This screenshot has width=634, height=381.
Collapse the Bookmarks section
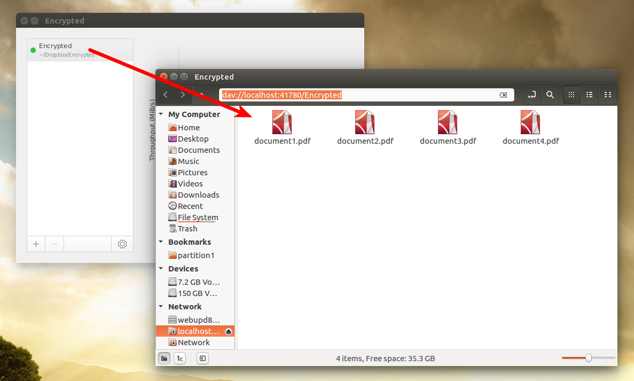[161, 242]
